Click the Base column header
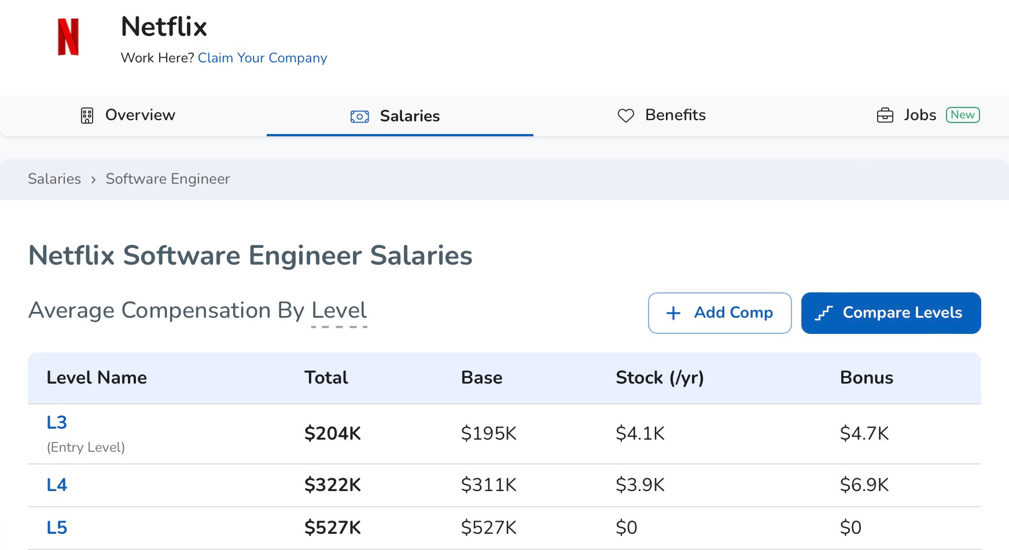Screen dimensions: 1009x550 [x=481, y=378]
